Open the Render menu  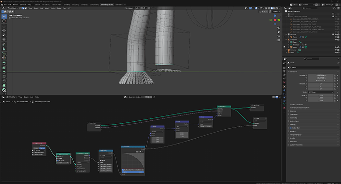coord(15,4)
